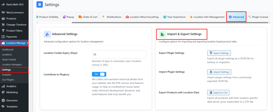Image resolution: width=273 pixels, height=112 pixels.
Task: Click the Export to CSV button
Action: click(218, 93)
